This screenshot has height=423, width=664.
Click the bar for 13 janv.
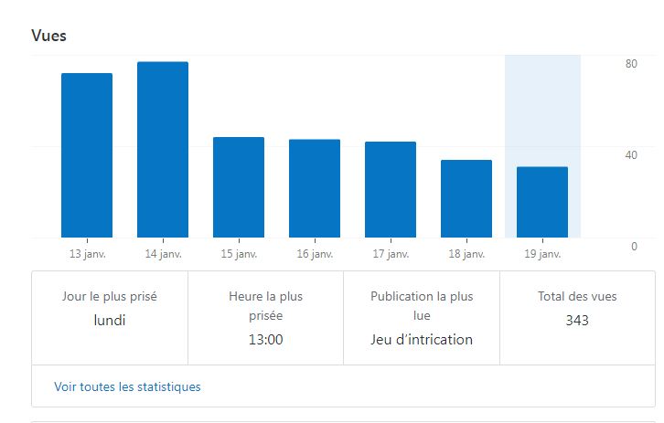87,155
